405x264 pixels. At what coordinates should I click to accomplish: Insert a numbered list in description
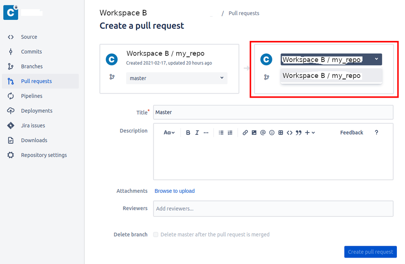[230, 133]
